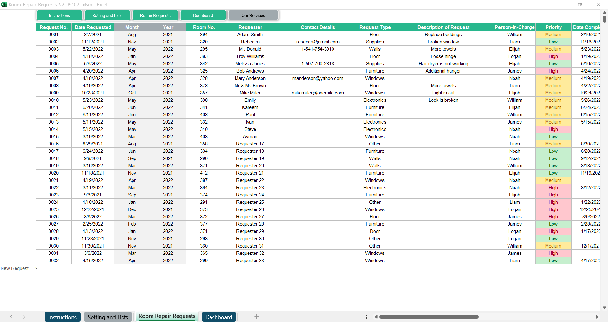Screen dimensions: 608x322
Task: Click the horizontal scrollbar left arrow
Action: coord(376,317)
